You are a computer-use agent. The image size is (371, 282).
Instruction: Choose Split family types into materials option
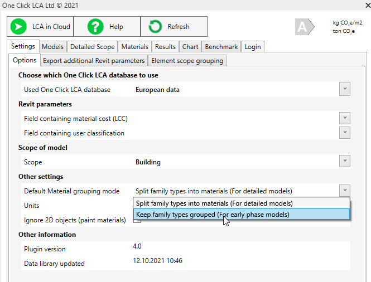tap(214, 203)
